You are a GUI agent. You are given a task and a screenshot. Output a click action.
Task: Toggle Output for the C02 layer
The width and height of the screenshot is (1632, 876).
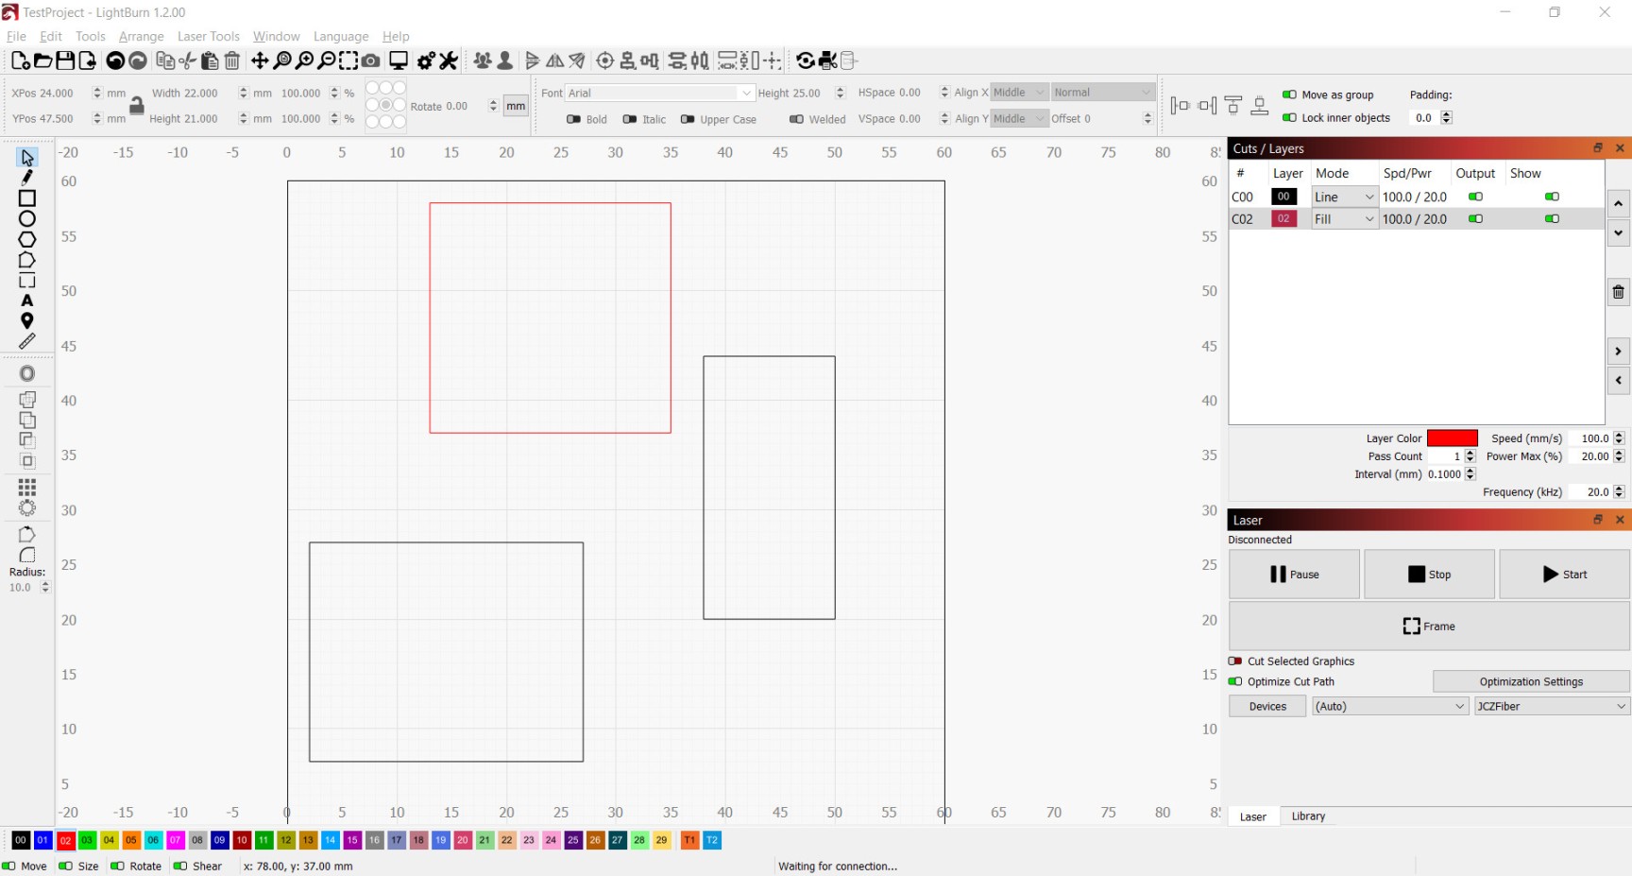click(1475, 219)
